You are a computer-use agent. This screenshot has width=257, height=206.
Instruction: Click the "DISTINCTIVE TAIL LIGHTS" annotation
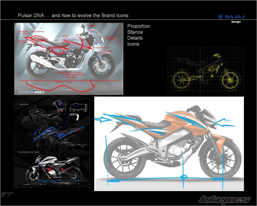click(x=22, y=41)
